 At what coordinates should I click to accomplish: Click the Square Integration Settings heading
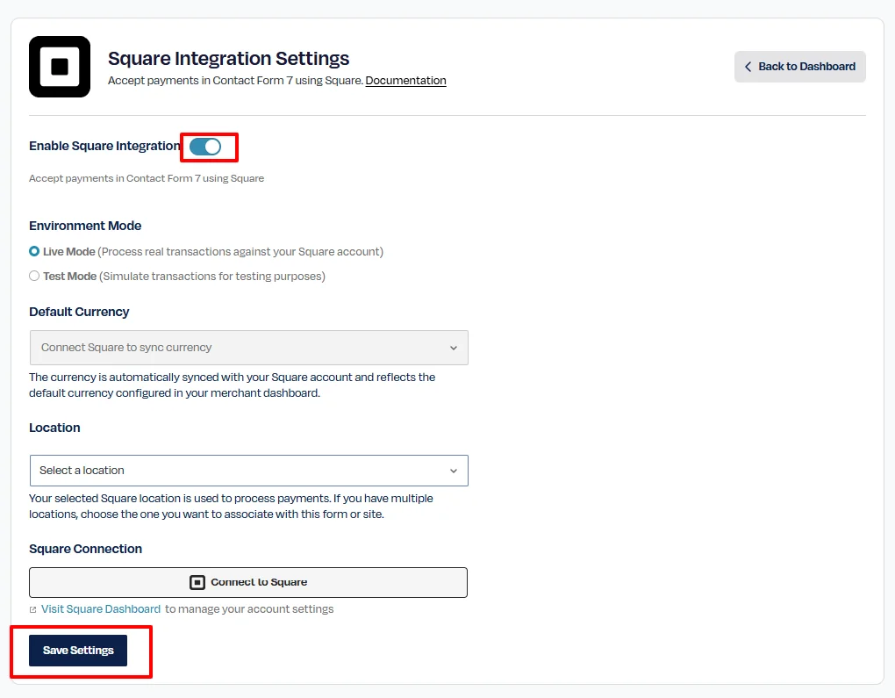228,58
